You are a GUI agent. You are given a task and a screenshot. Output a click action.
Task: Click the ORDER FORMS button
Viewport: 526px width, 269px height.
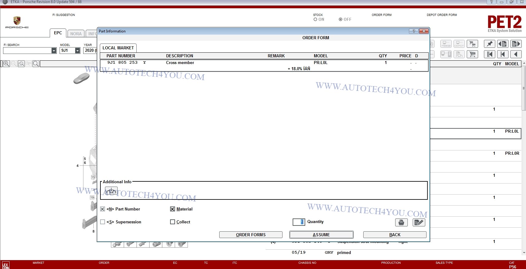pos(251,235)
